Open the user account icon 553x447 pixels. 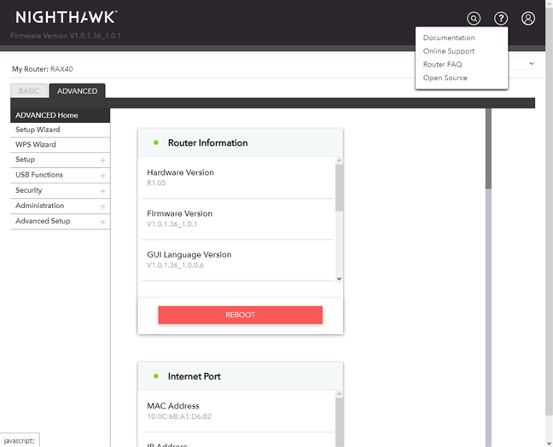coord(528,18)
